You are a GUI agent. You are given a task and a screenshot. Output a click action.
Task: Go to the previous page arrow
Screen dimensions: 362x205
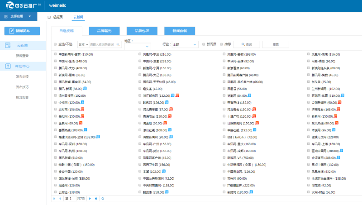[60, 199]
